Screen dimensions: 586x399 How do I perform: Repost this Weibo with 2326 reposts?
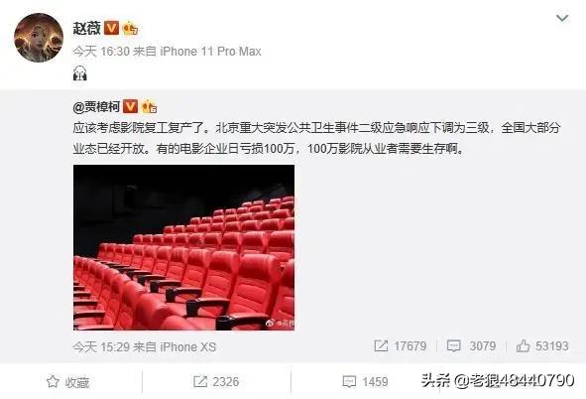click(216, 382)
